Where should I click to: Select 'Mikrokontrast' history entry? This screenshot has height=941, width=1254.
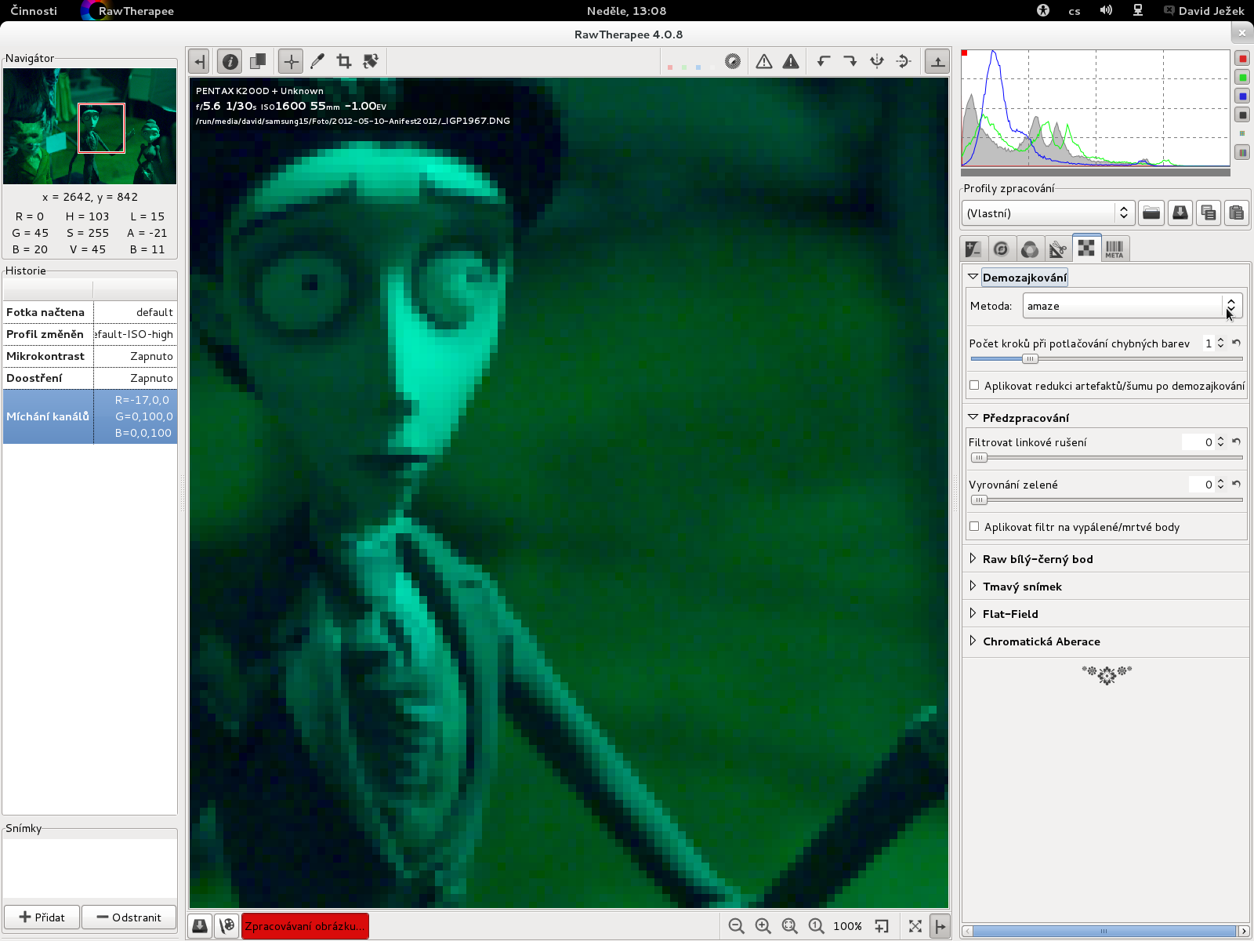pos(90,356)
